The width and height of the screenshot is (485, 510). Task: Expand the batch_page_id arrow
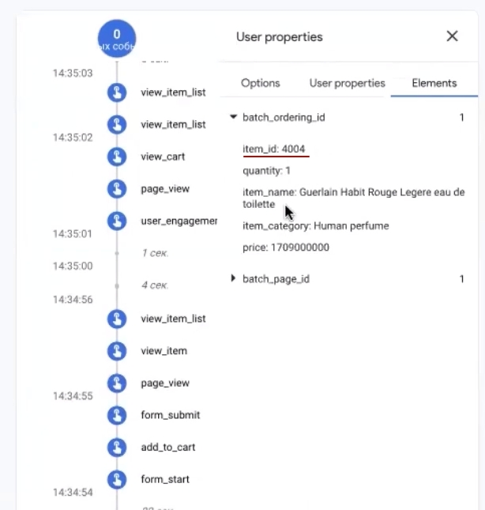coord(233,278)
